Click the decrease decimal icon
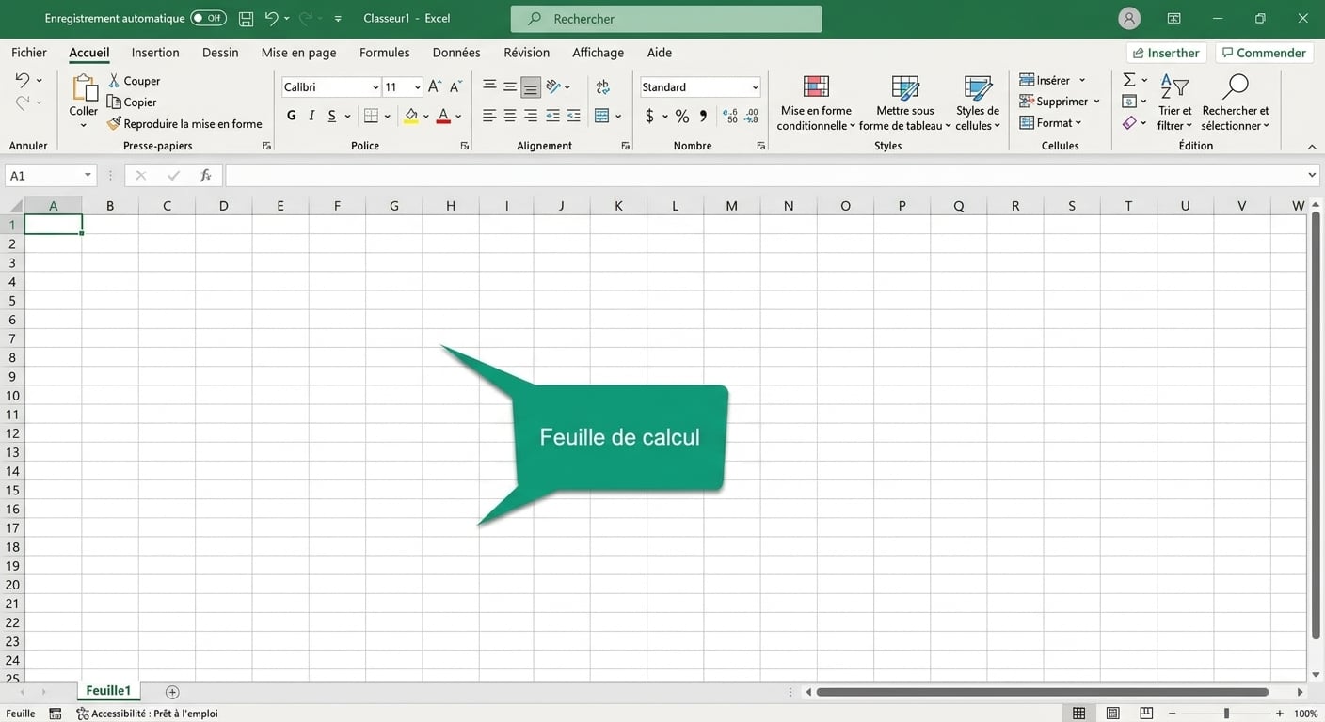The height and width of the screenshot is (722, 1325). [x=751, y=116]
